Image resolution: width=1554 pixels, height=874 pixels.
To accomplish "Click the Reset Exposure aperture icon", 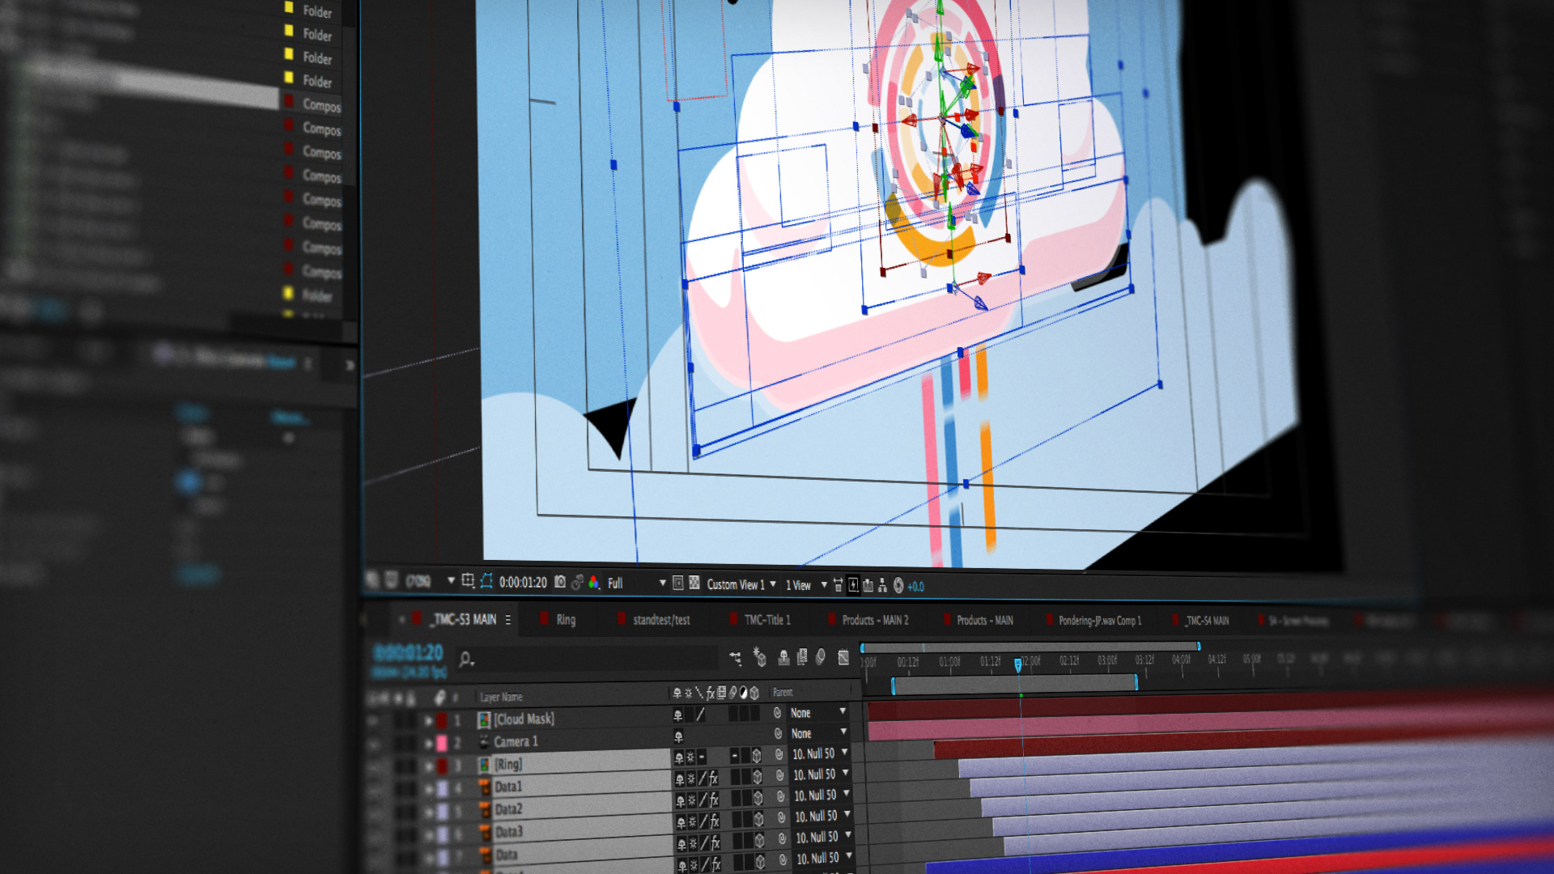I will click(898, 586).
